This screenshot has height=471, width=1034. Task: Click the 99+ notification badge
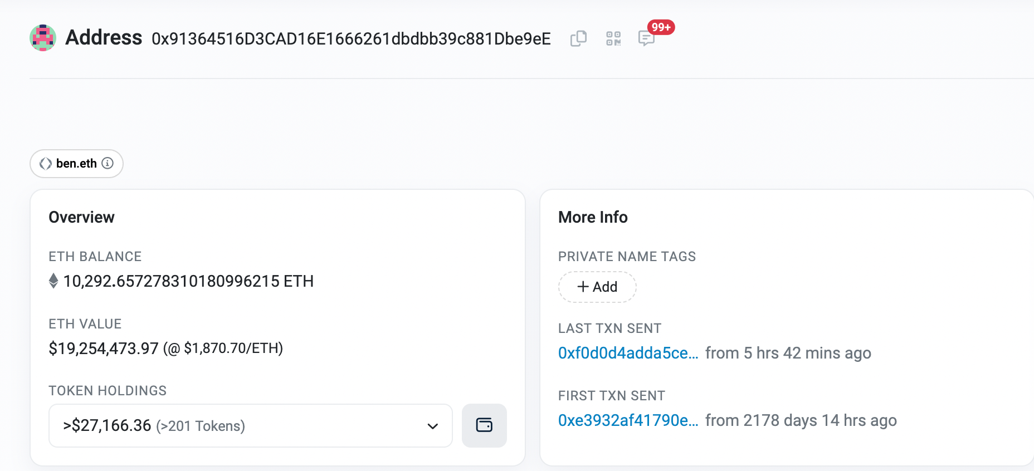661,27
